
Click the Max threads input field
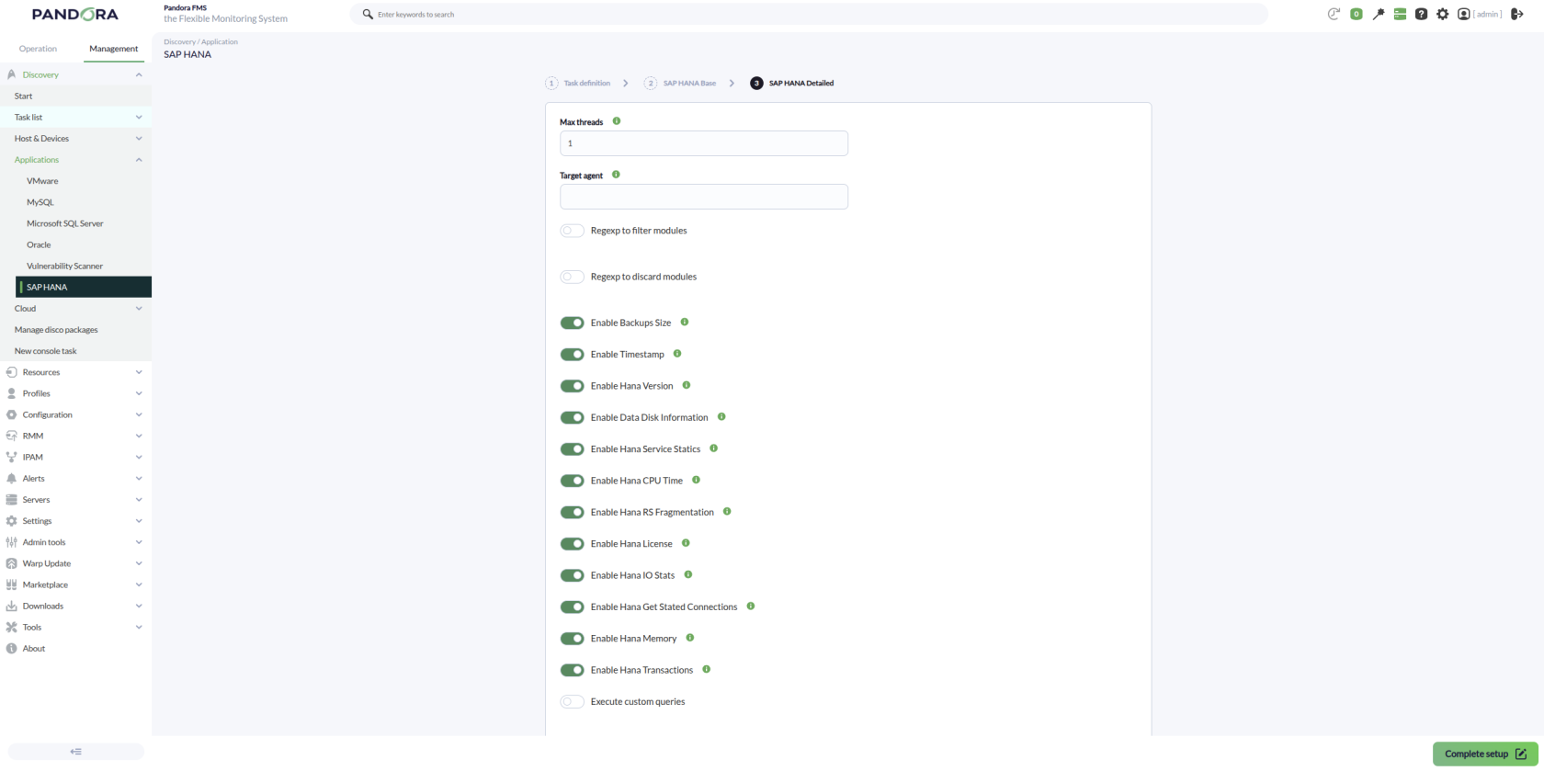point(704,143)
